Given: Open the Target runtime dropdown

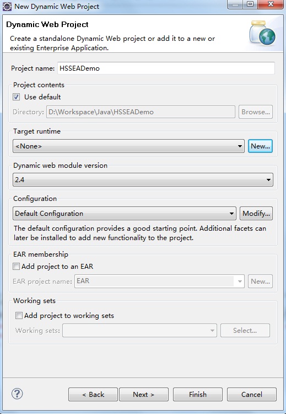Looking at the screenshot, I should coord(128,146).
